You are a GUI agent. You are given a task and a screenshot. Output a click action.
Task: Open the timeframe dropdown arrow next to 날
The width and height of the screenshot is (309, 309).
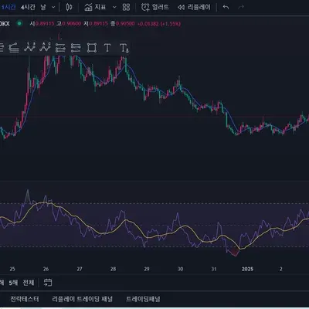53,7
